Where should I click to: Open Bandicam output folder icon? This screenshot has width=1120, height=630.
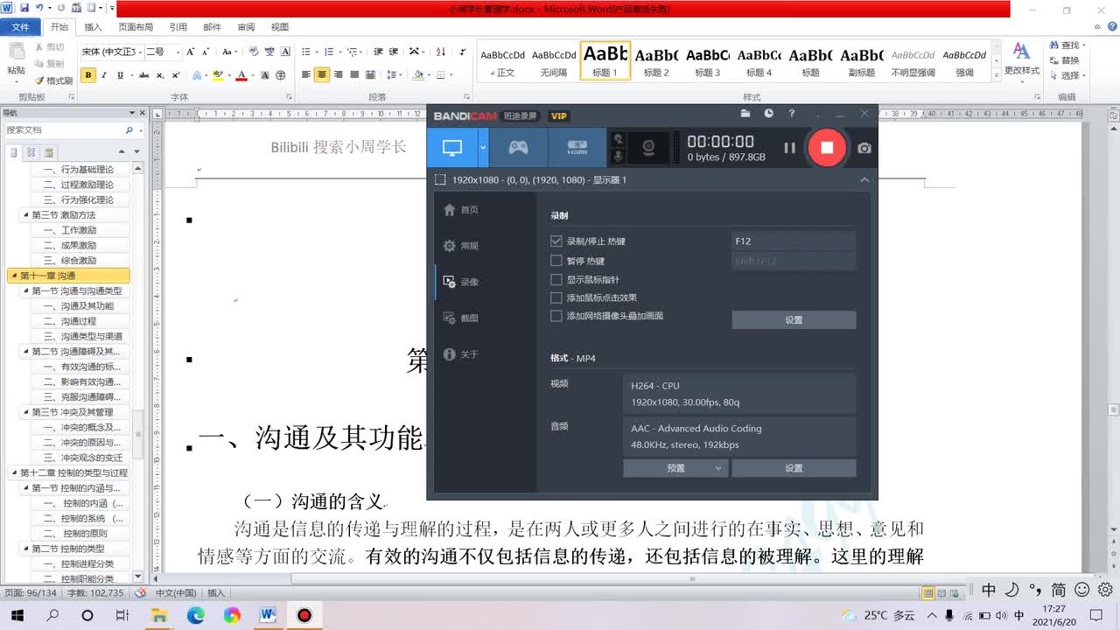coord(745,114)
